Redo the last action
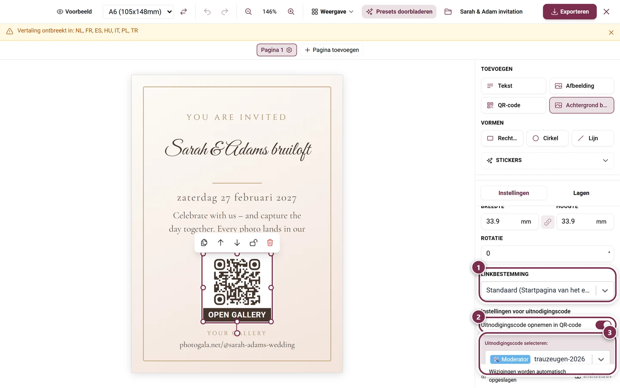 tap(225, 12)
